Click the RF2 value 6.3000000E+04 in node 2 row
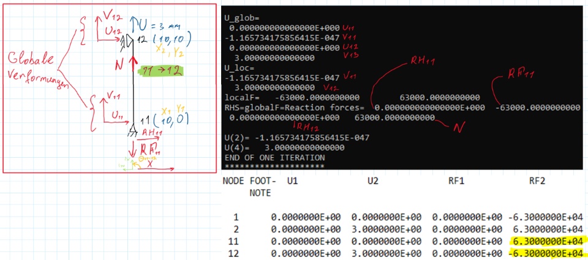 point(548,229)
